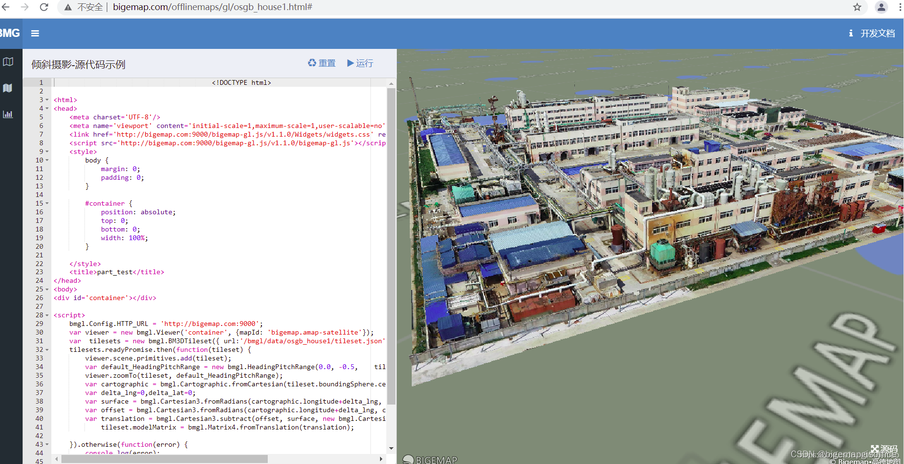The width and height of the screenshot is (904, 464).
Task: Bookmark this page with star icon
Action: pyautogui.click(x=857, y=7)
